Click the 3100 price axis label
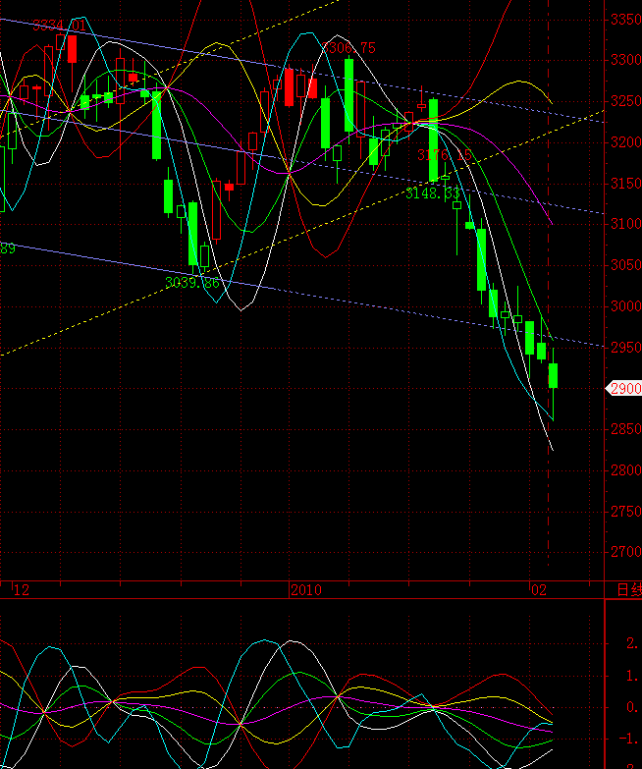 coord(626,225)
